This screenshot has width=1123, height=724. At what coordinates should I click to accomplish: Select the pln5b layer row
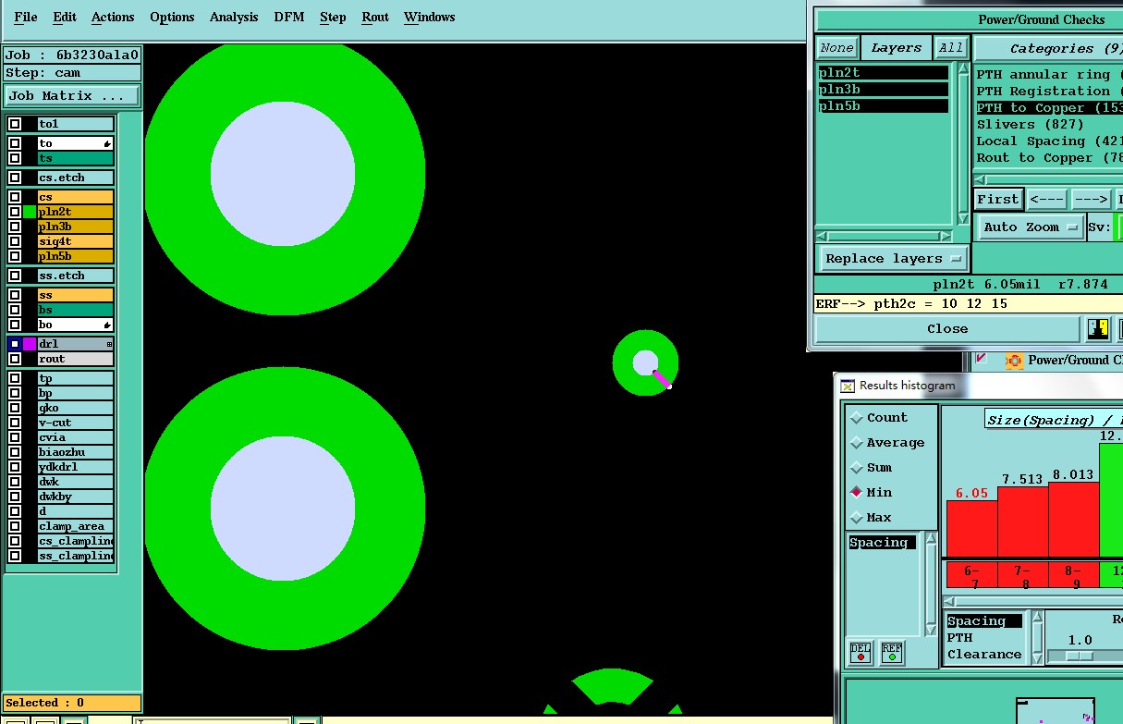(76, 256)
